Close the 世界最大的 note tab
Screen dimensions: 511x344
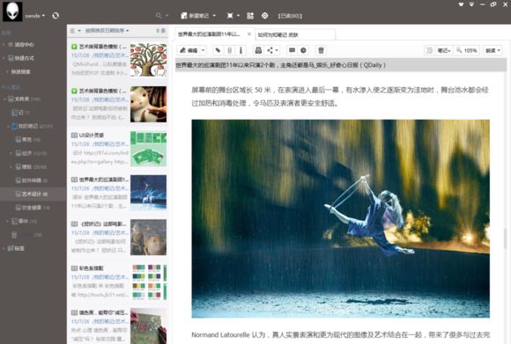point(249,33)
